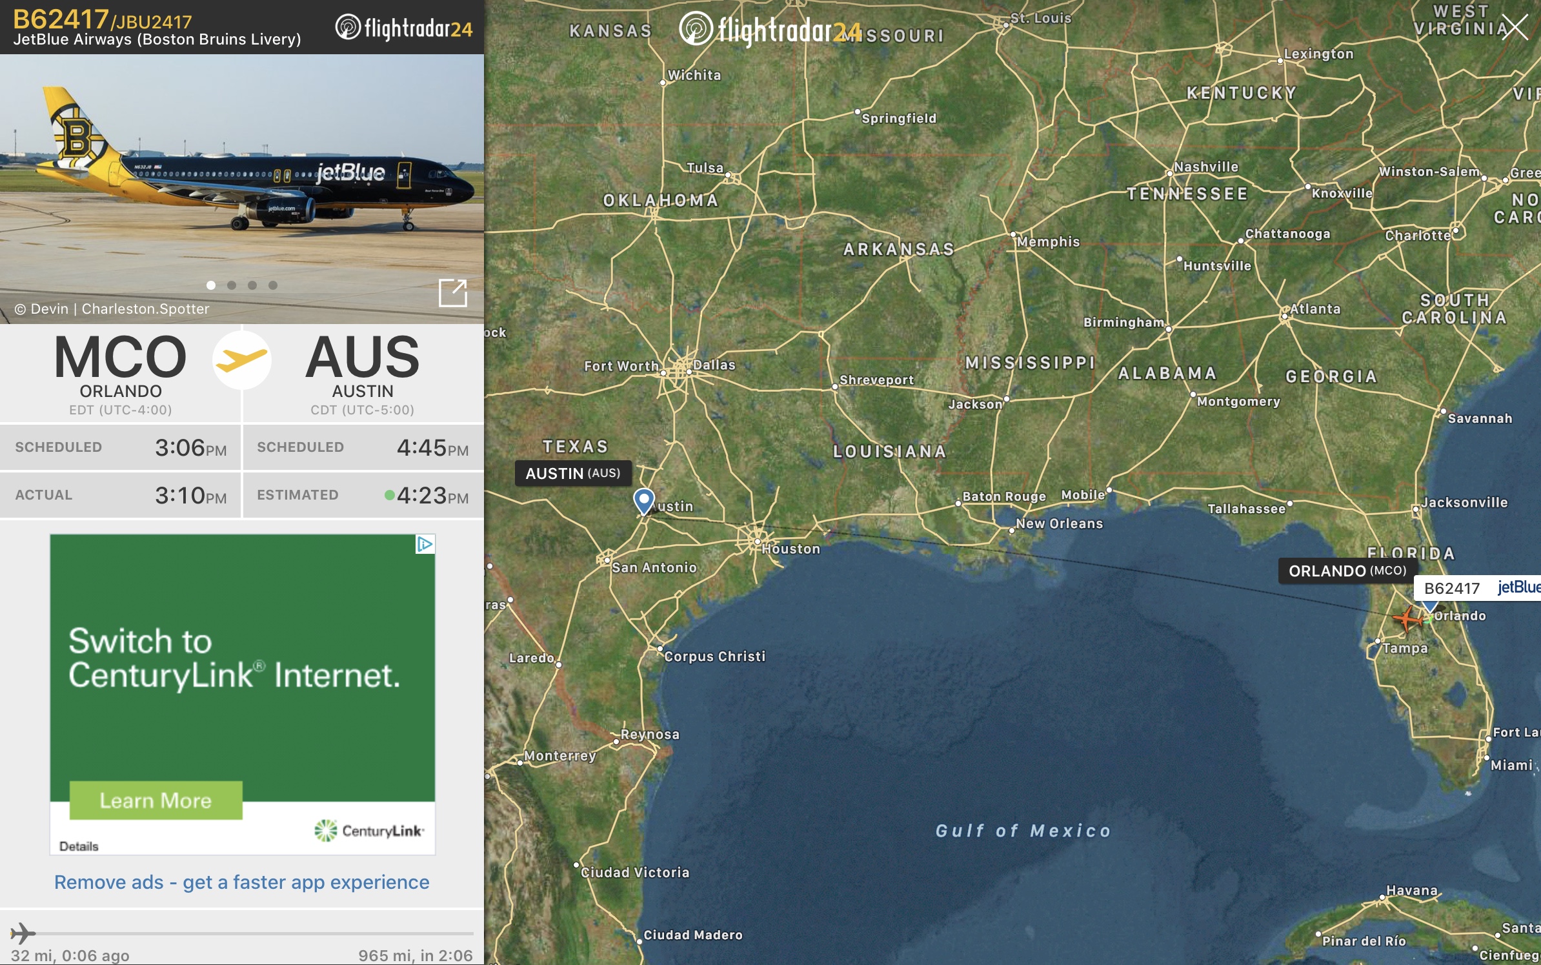This screenshot has height=965, width=1541.
Task: Click the airplane icon on the flight progress bar
Action: 23,933
